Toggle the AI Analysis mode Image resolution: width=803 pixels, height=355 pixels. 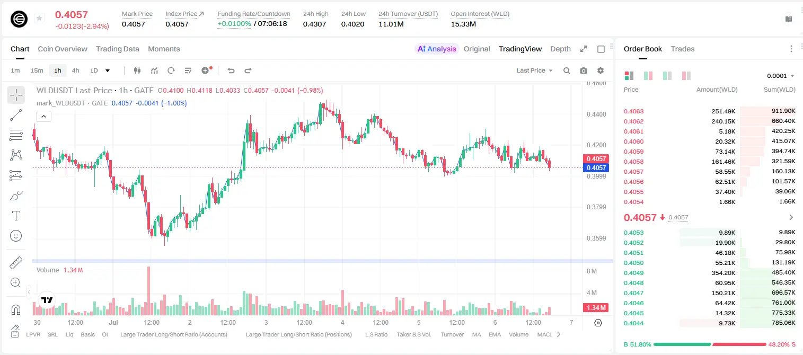pos(437,49)
